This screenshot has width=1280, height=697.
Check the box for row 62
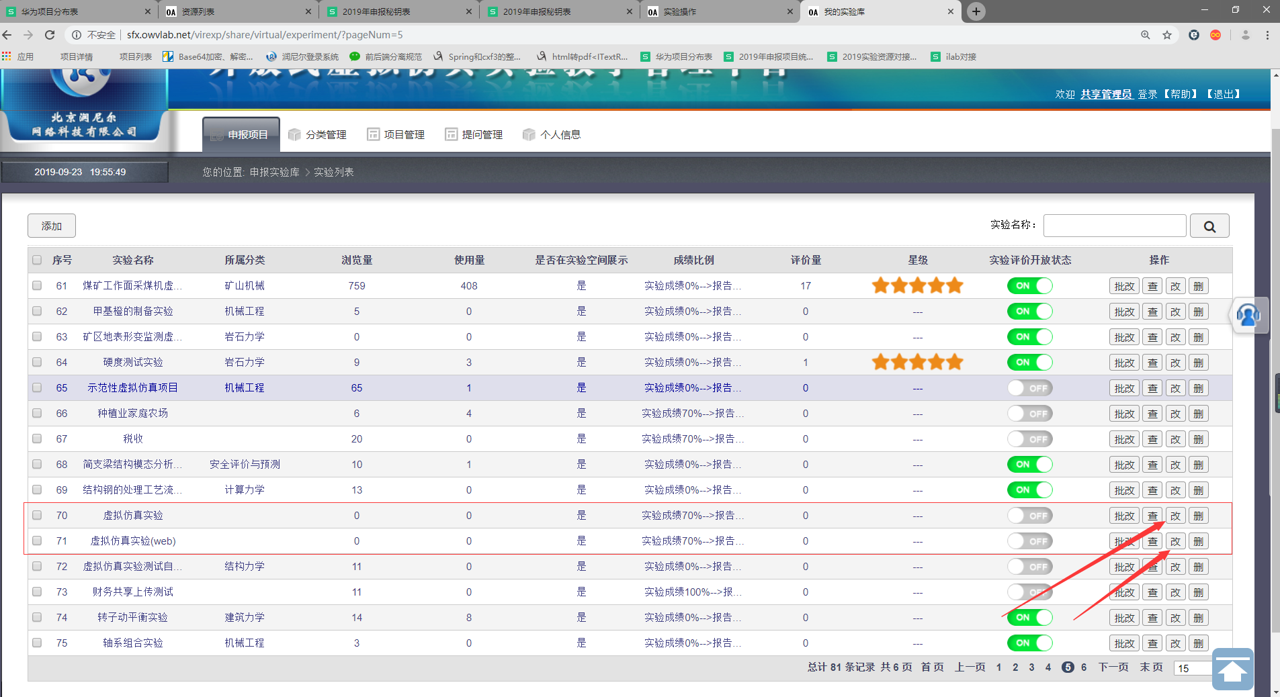[x=37, y=311]
